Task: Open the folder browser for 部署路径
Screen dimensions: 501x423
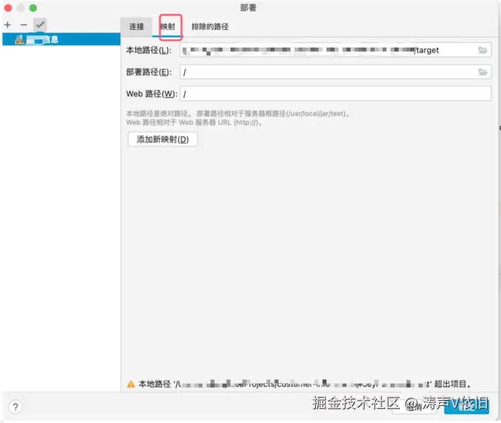Action: point(482,72)
